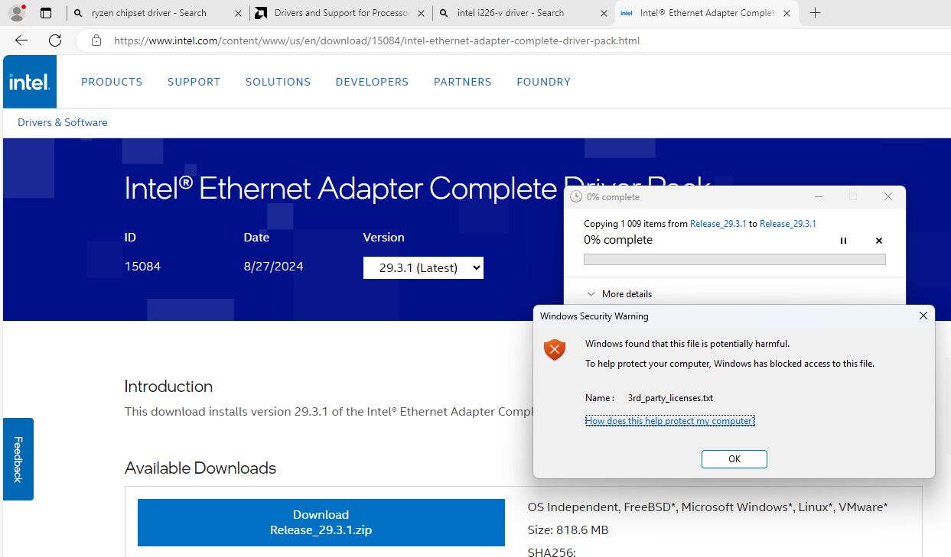Click OK in Windows Security Warning
The image size is (951, 557).
[734, 459]
